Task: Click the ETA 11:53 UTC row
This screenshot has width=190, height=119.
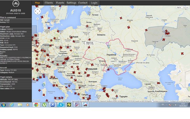Action: click(16, 86)
